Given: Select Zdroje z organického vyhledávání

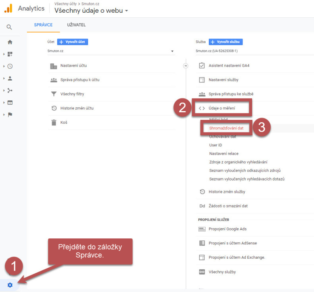Looking at the screenshot, I should click(238, 162).
